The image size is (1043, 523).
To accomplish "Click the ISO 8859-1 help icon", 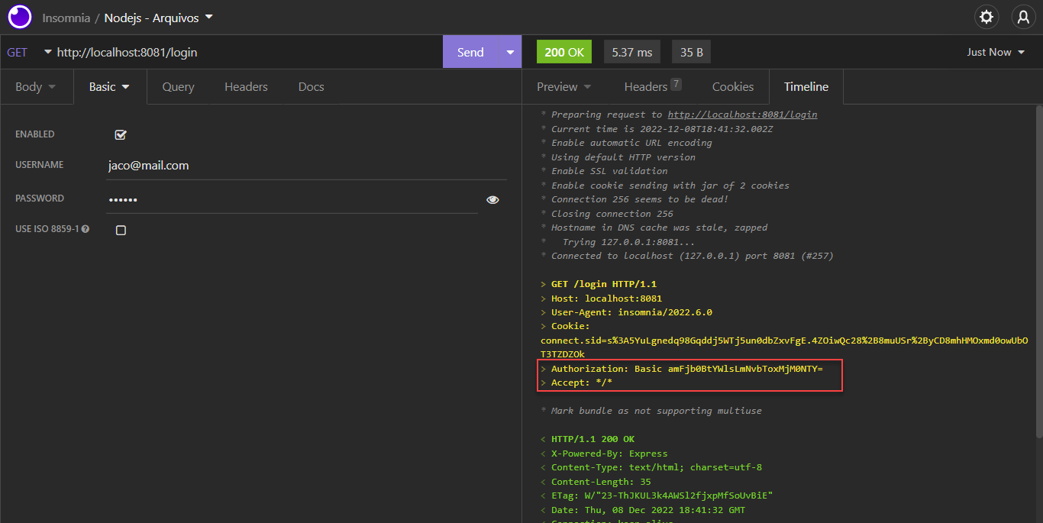I will (86, 229).
